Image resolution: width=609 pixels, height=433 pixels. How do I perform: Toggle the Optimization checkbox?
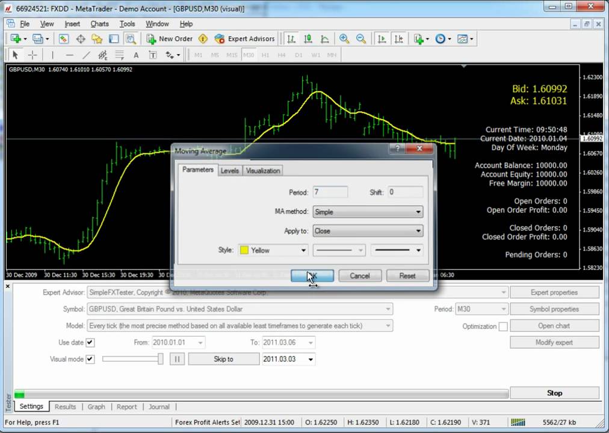(503, 327)
